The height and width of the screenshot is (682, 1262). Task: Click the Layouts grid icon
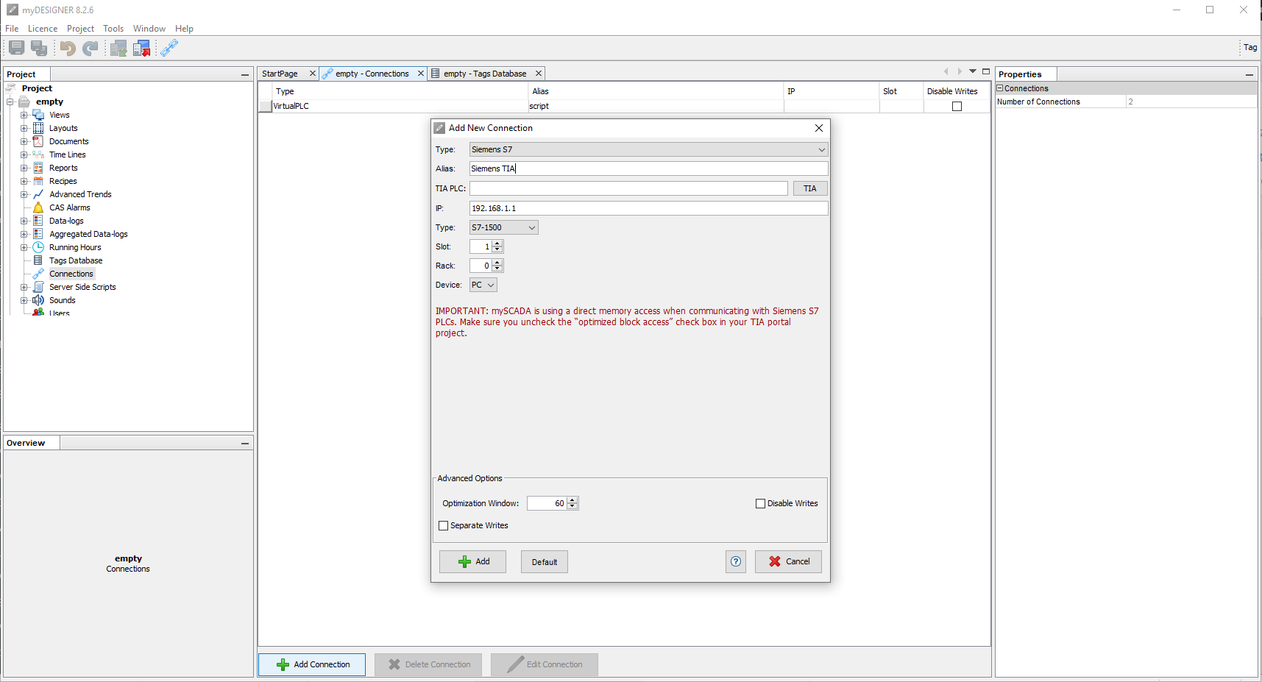tap(38, 128)
